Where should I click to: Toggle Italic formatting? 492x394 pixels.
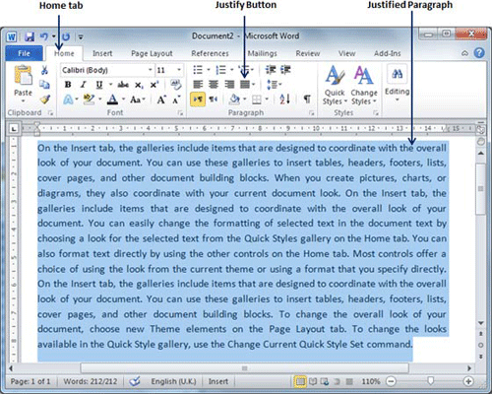pos(84,85)
